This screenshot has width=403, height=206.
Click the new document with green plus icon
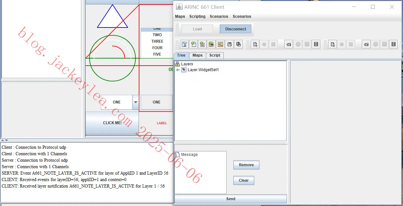(194, 44)
